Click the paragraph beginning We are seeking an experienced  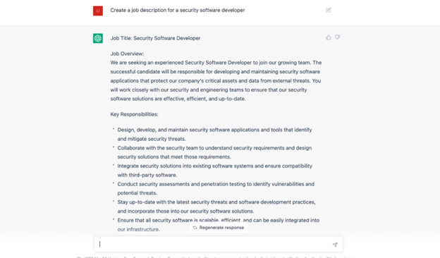216,81
